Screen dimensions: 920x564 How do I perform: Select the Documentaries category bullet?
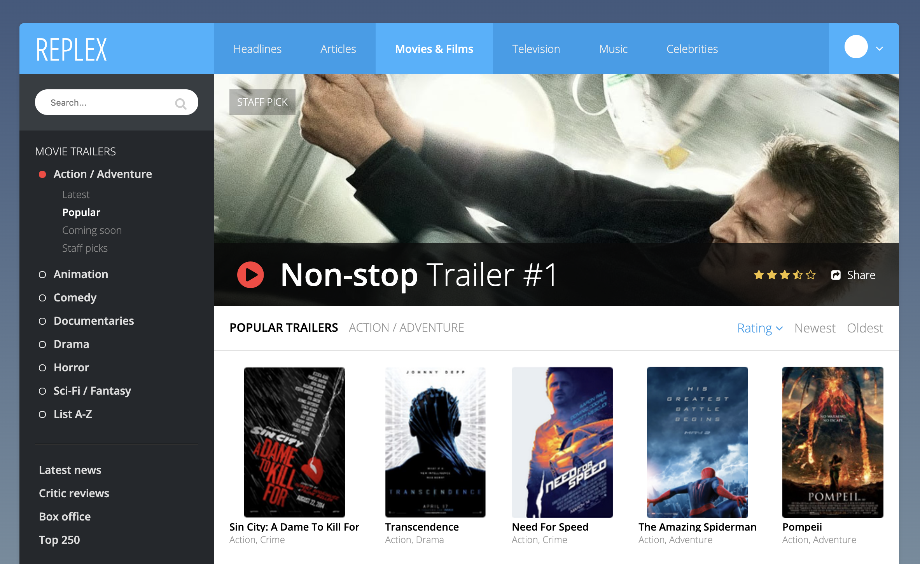coord(42,321)
